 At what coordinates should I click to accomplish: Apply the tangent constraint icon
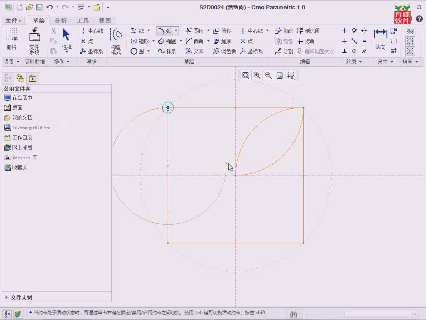354,31
